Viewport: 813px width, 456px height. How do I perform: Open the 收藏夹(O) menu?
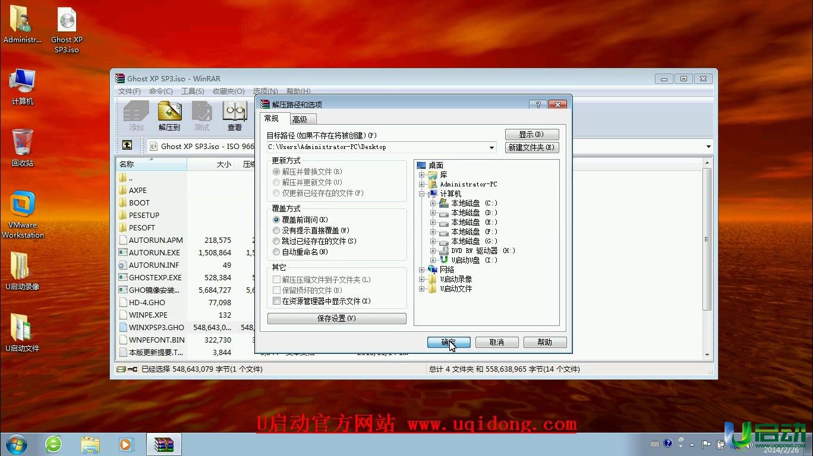coord(228,91)
